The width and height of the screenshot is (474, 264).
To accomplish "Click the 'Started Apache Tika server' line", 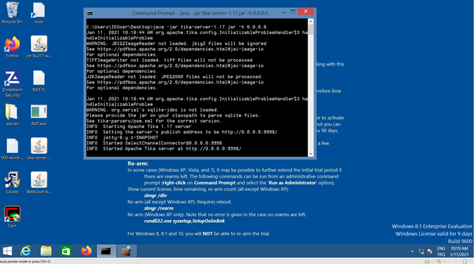I will click(163, 148).
